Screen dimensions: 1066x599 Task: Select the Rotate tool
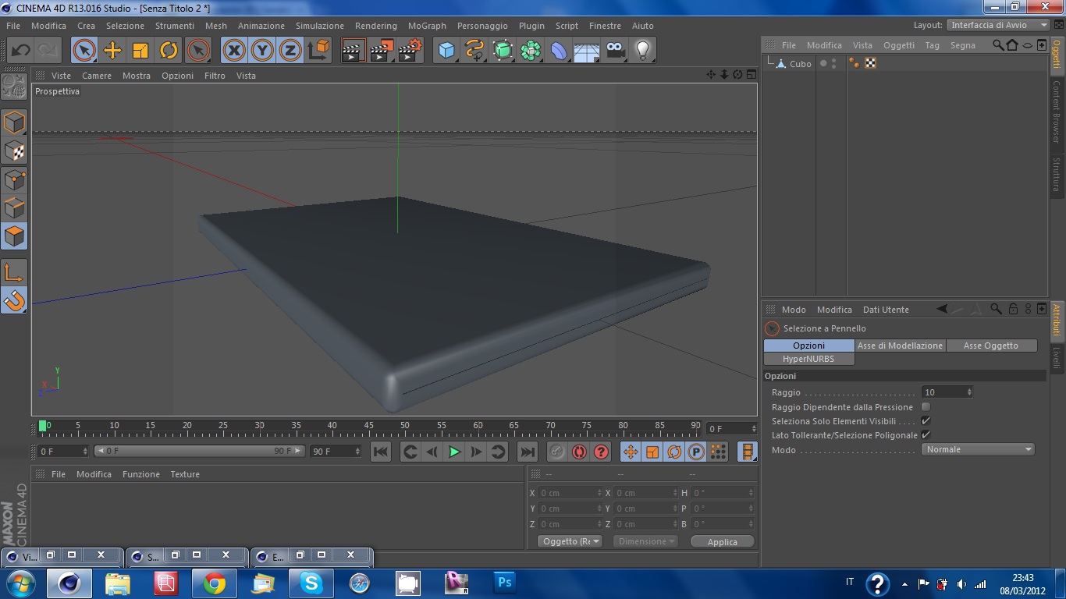click(x=169, y=51)
